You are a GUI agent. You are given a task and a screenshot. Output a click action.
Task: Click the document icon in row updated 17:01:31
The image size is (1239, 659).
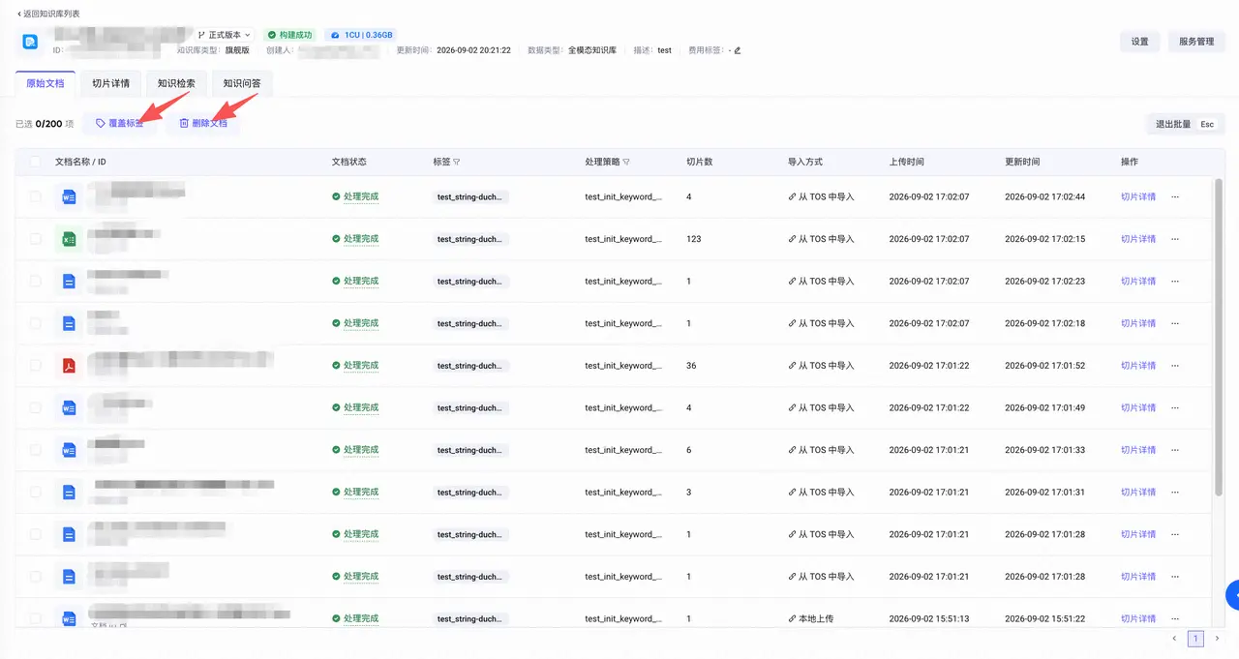click(69, 493)
